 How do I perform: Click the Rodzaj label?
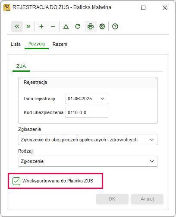(x=25, y=151)
